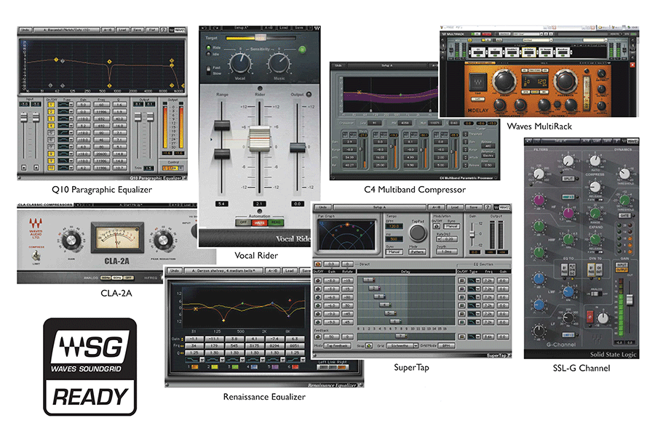Click SuperTap Tap Feedback mode button
Screen dimensions: 655x423
click(337, 346)
